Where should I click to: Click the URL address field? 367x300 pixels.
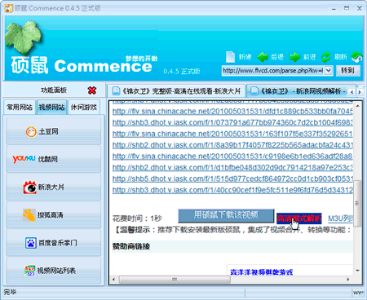(273, 71)
